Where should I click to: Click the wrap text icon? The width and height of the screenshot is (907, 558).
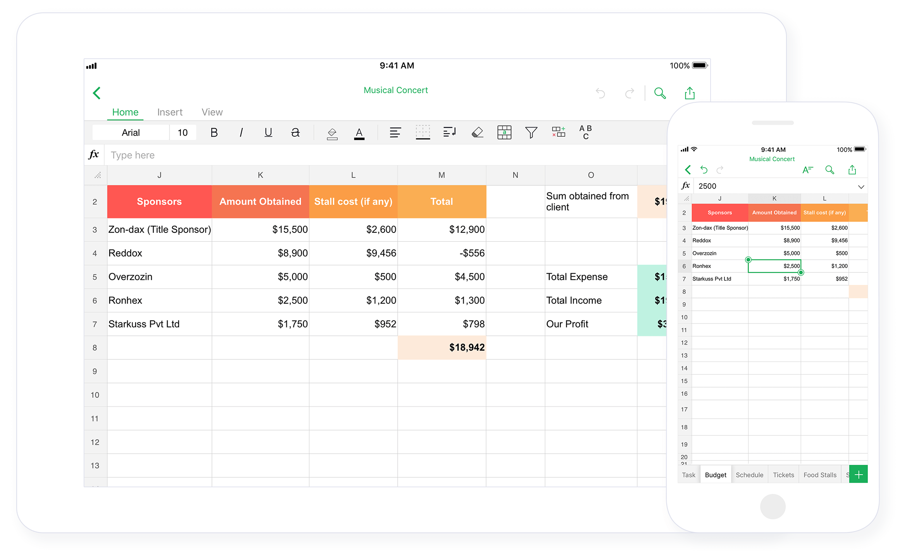(450, 133)
